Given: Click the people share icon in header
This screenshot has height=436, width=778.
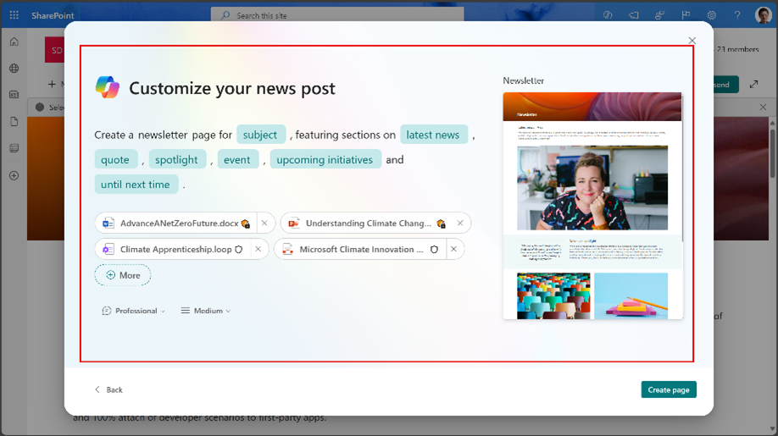Looking at the screenshot, I should click(659, 15).
